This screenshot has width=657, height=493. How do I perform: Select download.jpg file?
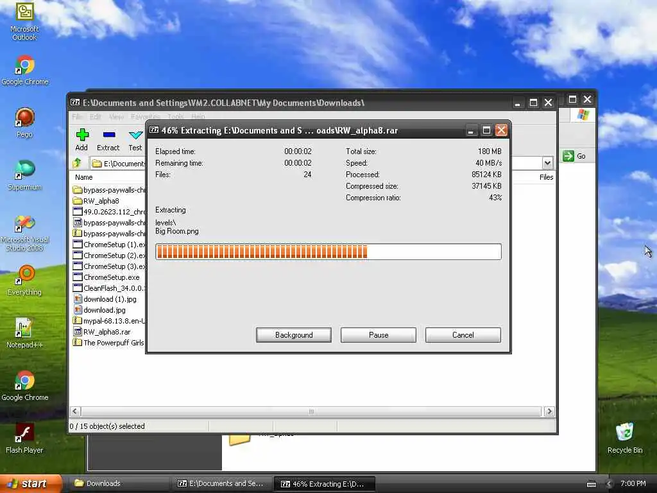click(x=99, y=310)
